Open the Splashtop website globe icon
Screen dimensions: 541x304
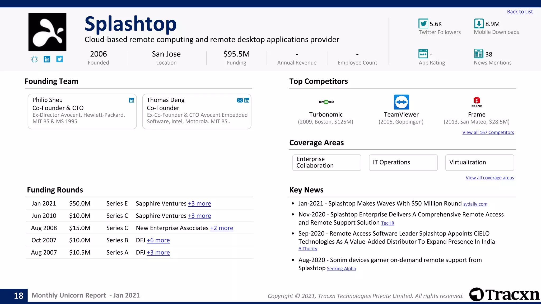tap(34, 59)
